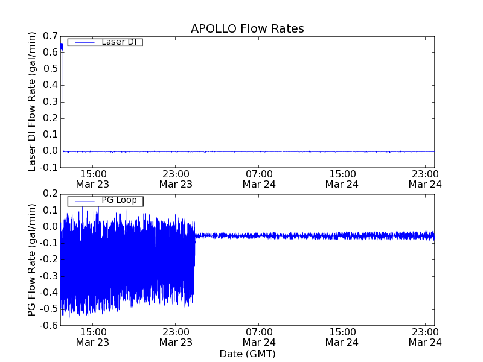Click the "APOLLO Flow Rates" chart title
This screenshot has width=483, height=362.
coord(248,28)
